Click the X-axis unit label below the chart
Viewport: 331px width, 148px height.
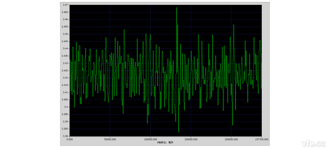(x=165, y=143)
